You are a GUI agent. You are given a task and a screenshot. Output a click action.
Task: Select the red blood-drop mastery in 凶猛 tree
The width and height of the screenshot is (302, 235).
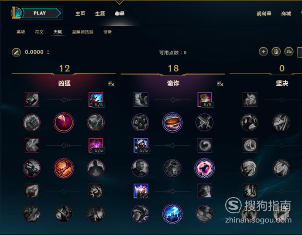64,122
